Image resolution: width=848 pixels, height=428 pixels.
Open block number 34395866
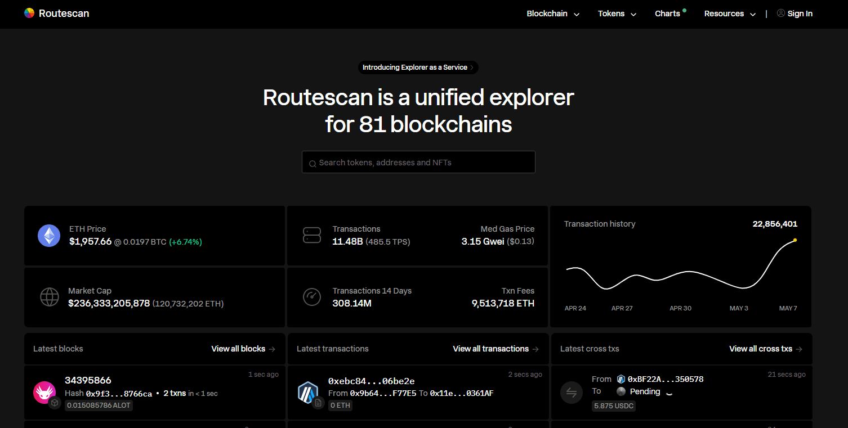pos(88,381)
